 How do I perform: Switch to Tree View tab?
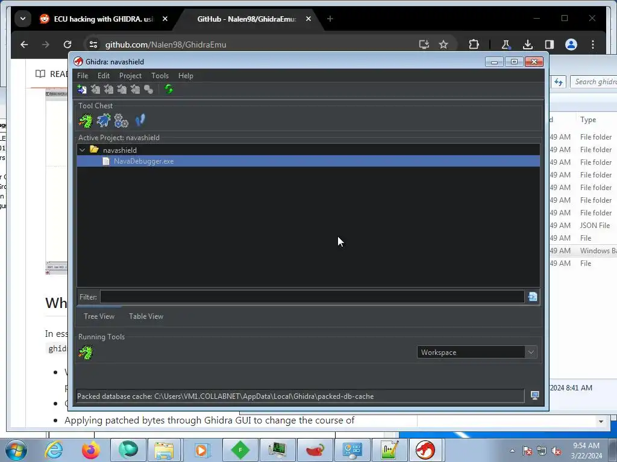click(x=99, y=316)
